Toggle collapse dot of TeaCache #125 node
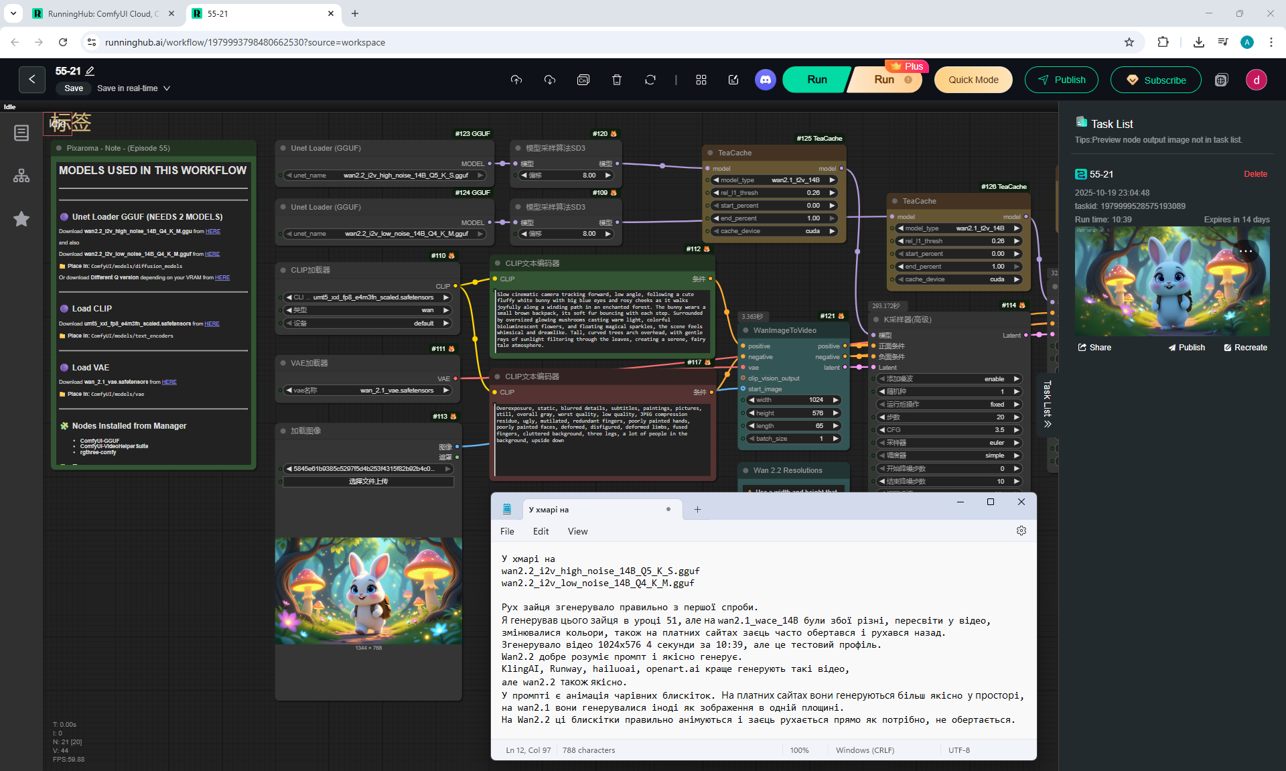 point(709,153)
